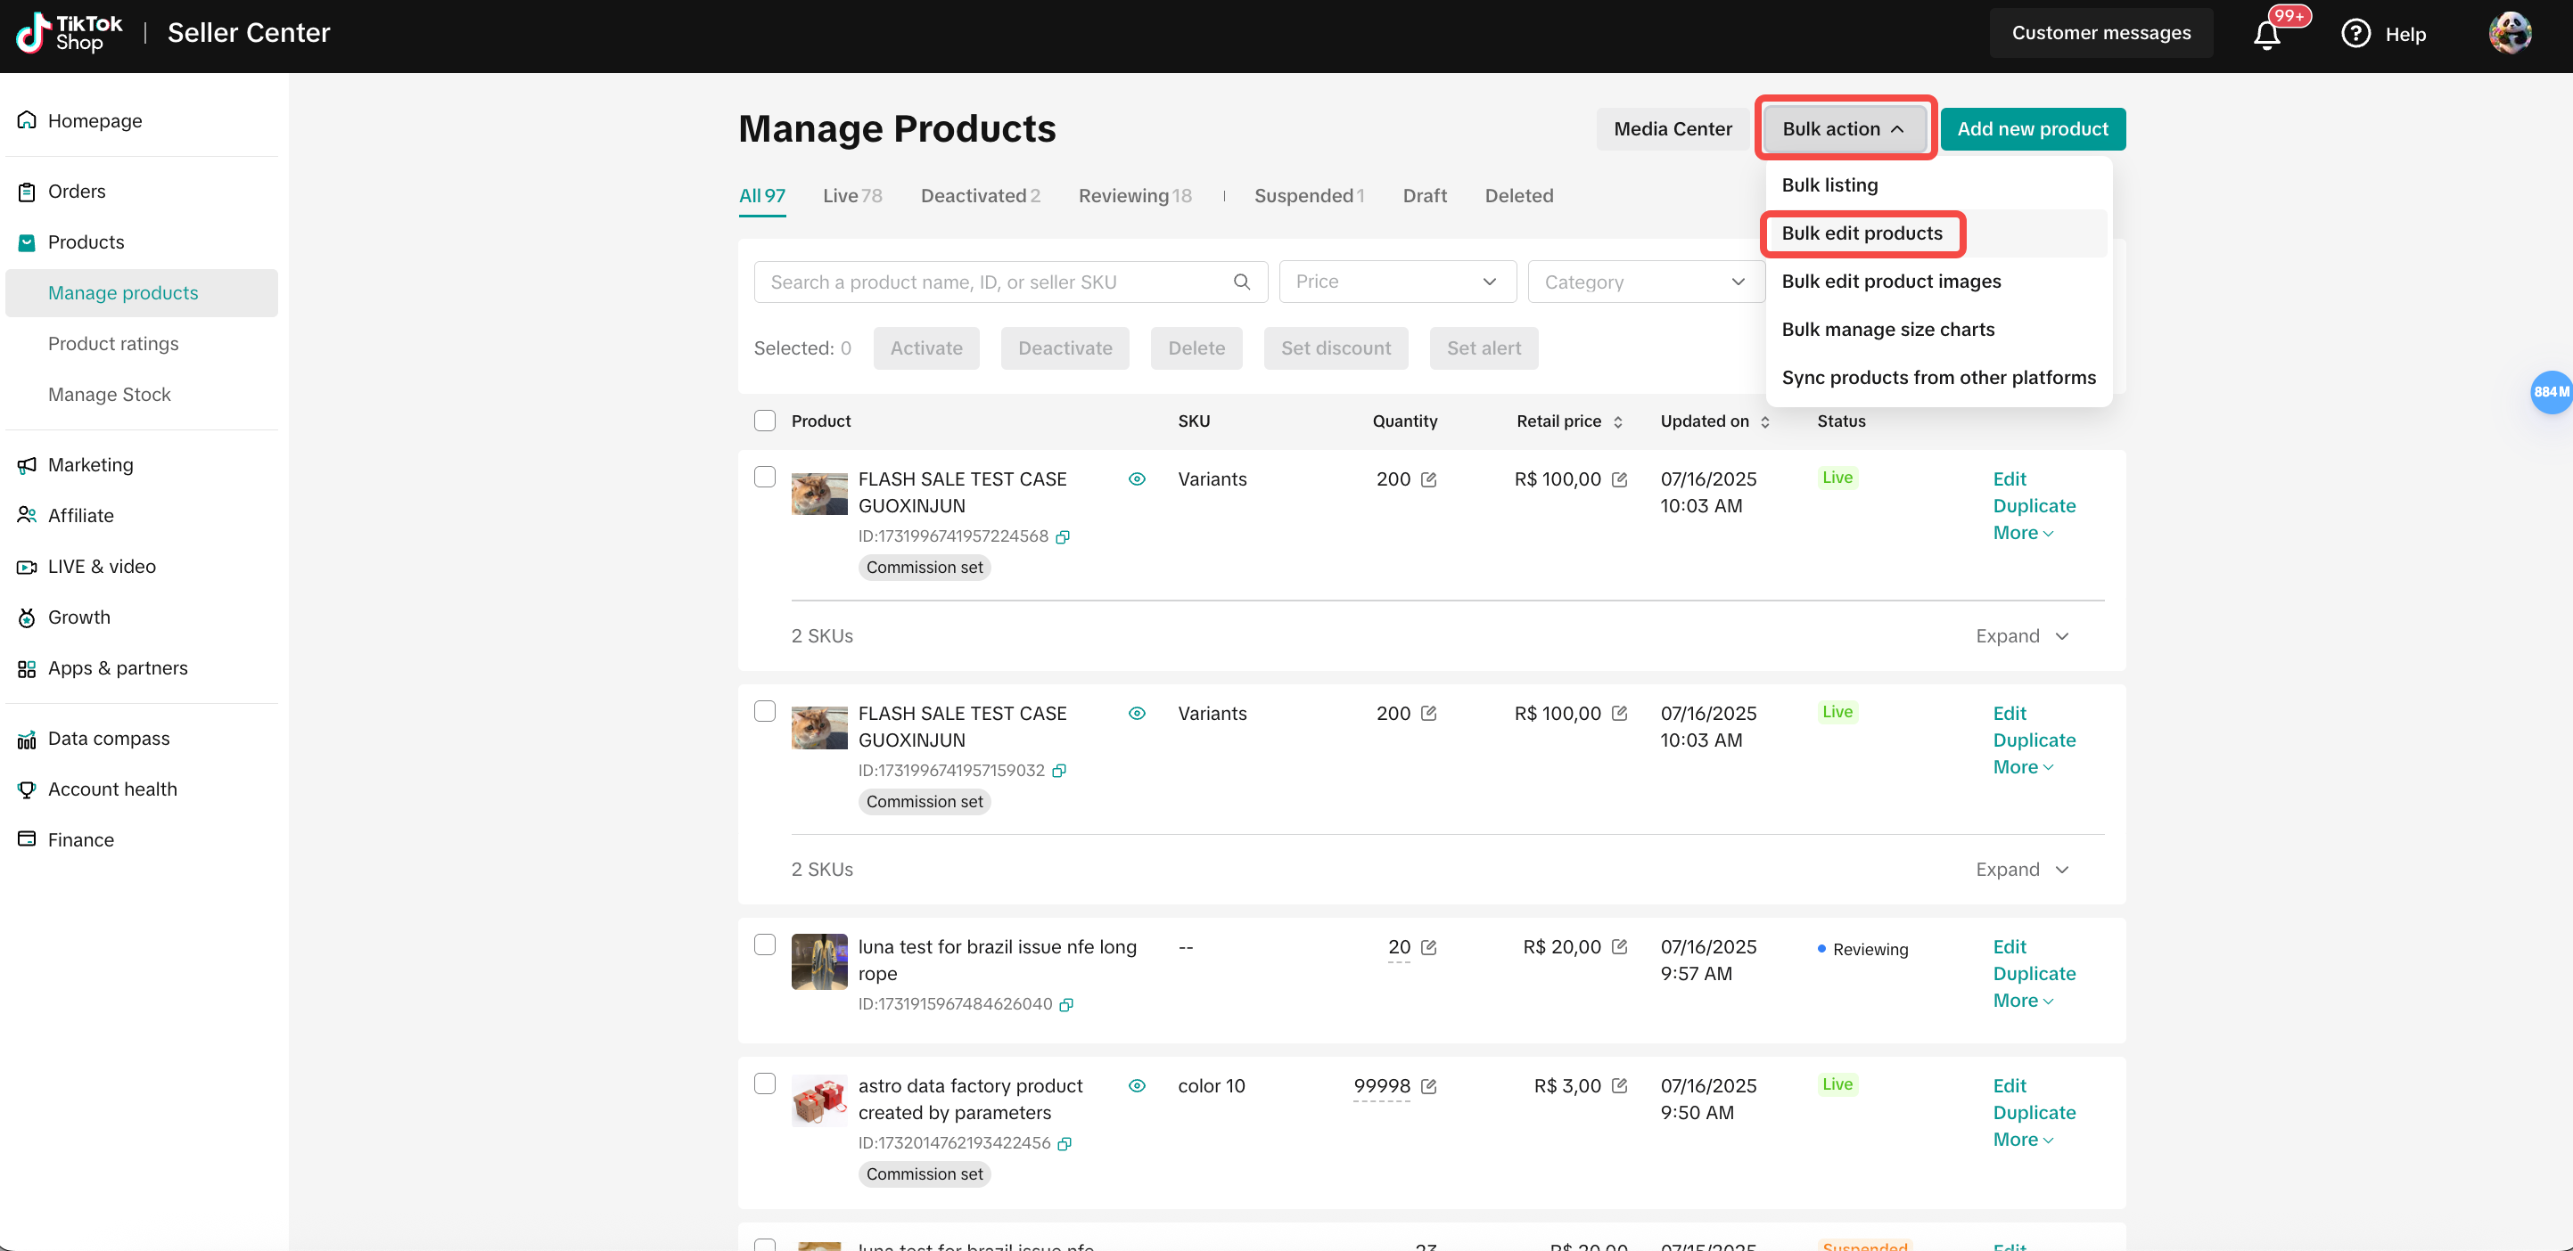Check the astro data factory product
The width and height of the screenshot is (2573, 1251).
(x=765, y=1084)
